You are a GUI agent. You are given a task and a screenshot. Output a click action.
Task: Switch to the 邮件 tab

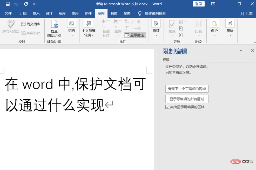click(x=88, y=13)
